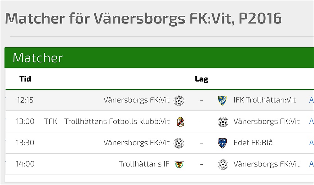Viewport: 314px width, 185px height.
Task: Select the 13:00 match time
Action: (25, 122)
